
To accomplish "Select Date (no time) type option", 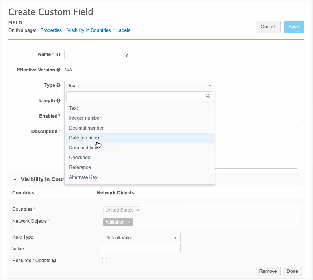I will [84, 138].
